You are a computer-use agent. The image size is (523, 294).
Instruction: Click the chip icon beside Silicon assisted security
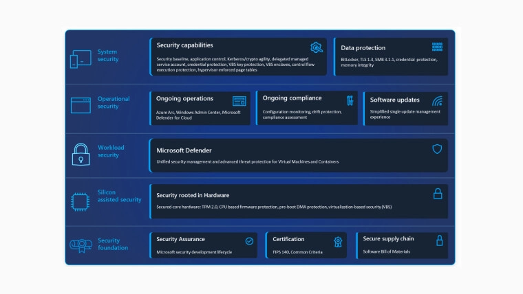click(x=80, y=201)
